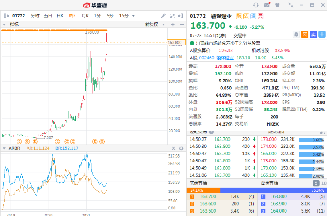
Task: Toggle fullscreen chart view icon
Action: [173, 16]
